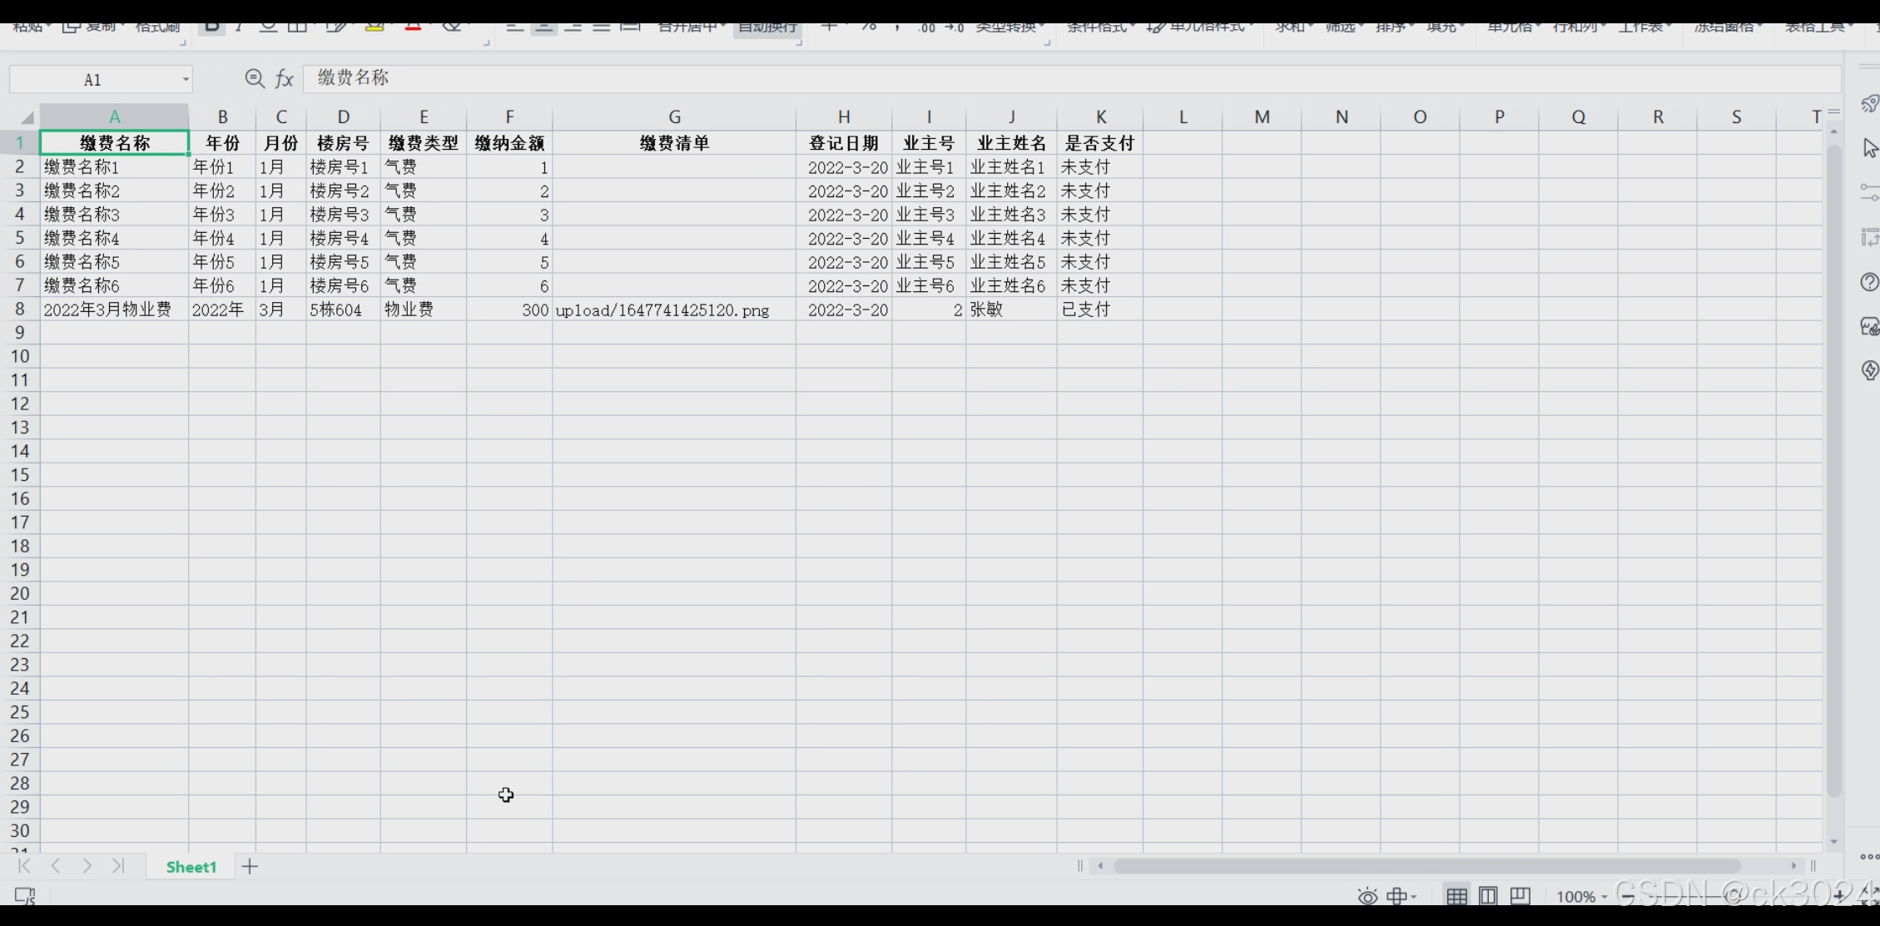Click into the formula bar input field

pyautogui.click(x=999, y=78)
